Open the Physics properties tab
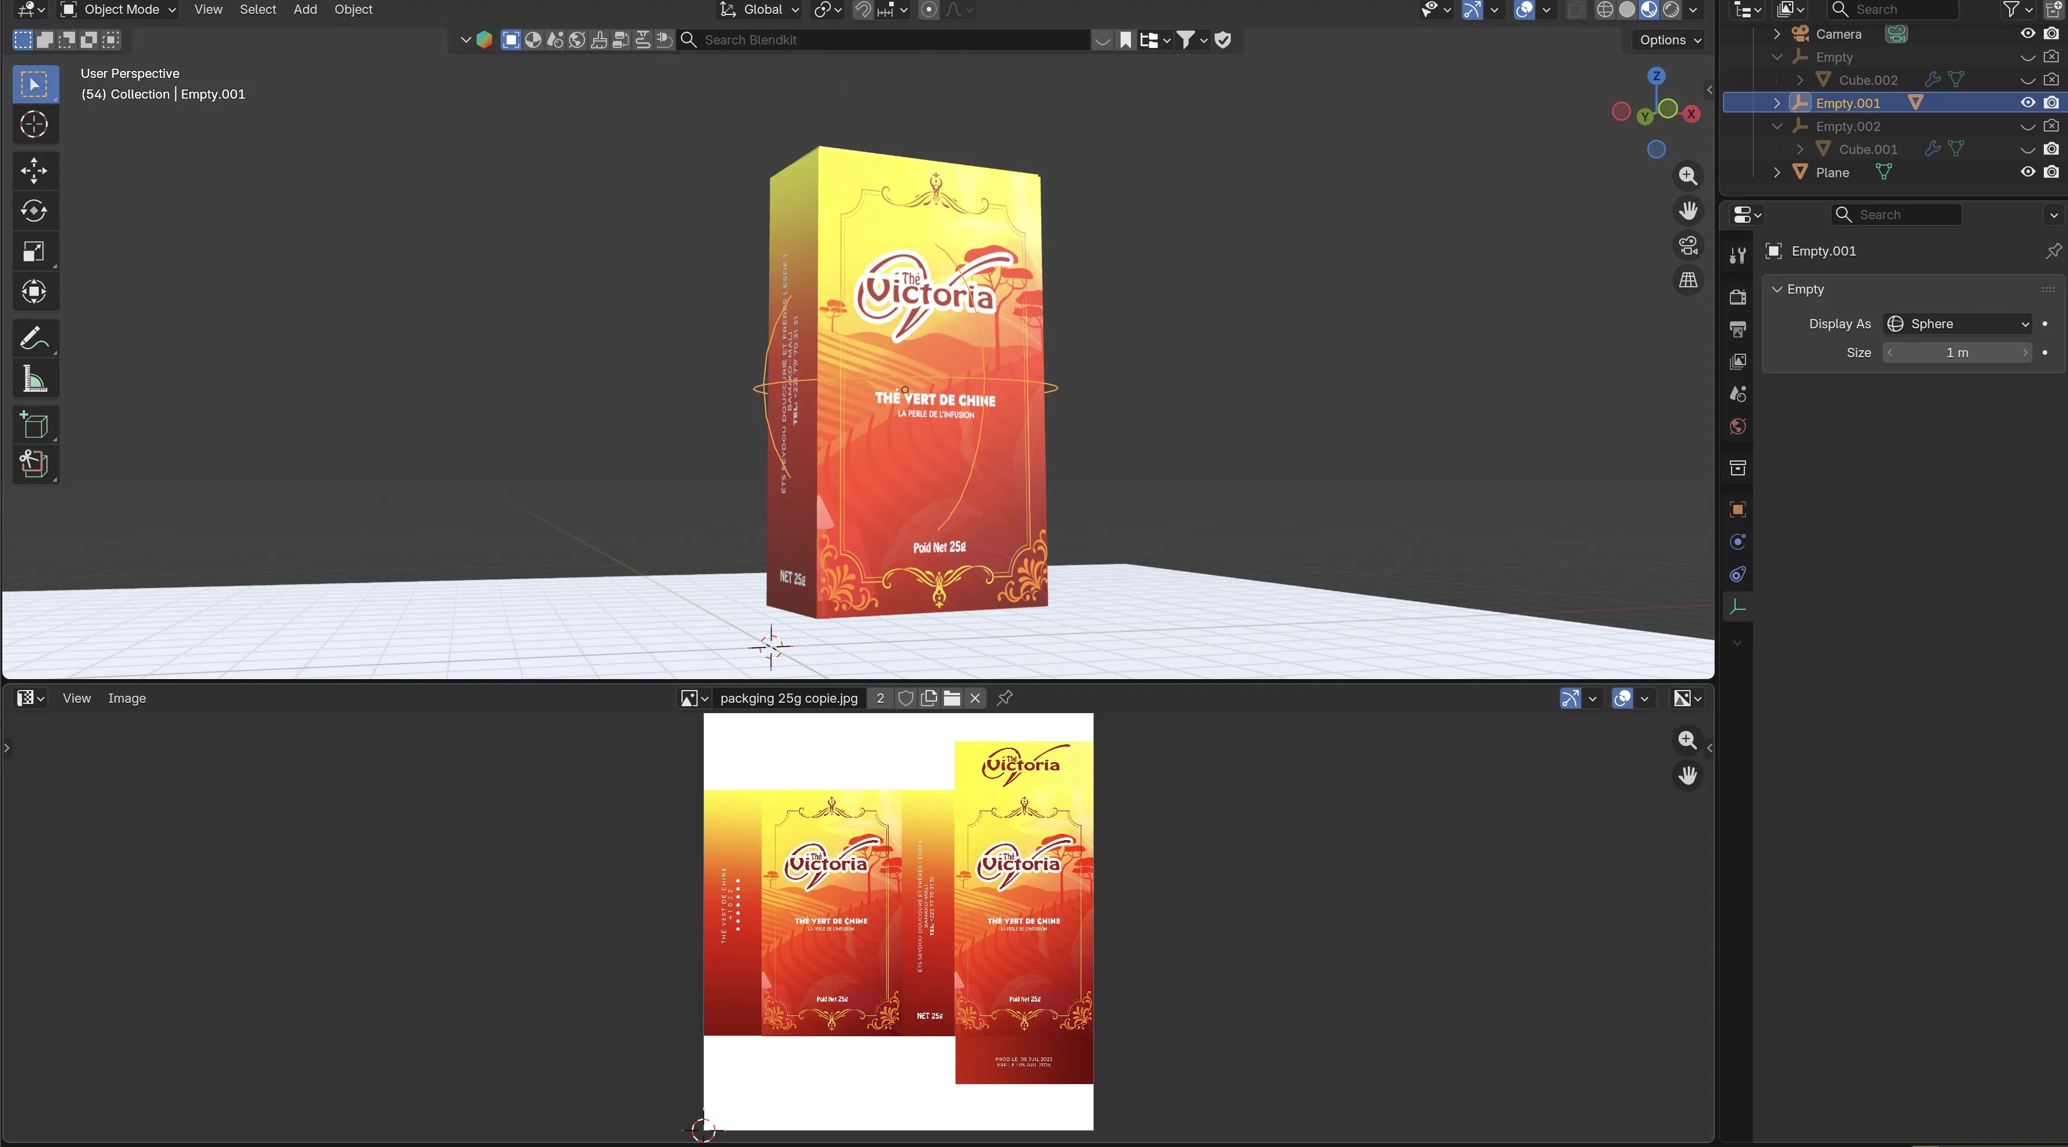 click(x=1738, y=542)
